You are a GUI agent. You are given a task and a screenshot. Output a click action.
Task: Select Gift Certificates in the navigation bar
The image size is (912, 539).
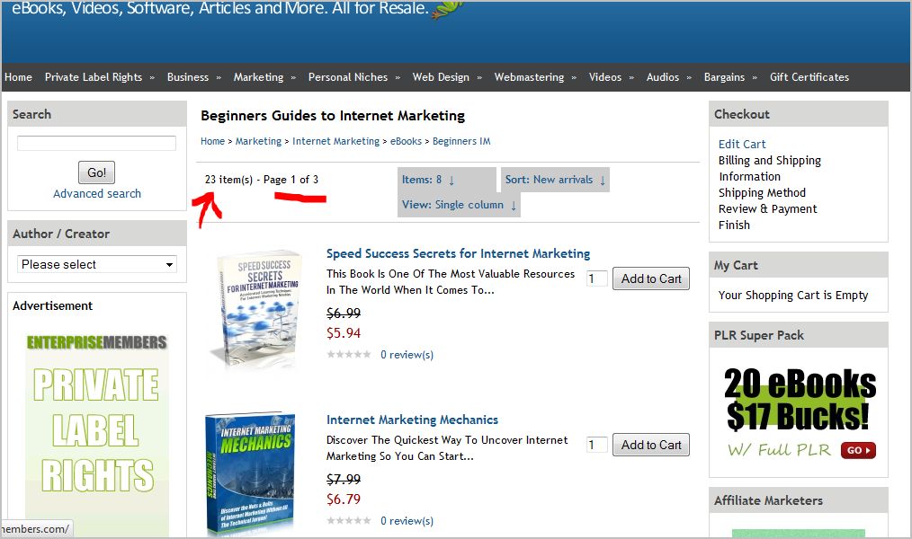point(809,77)
